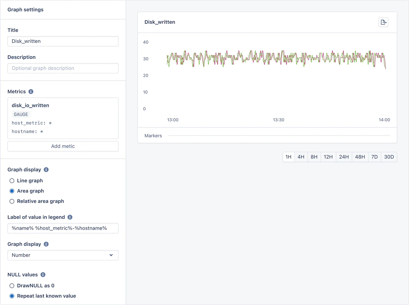This screenshot has height=305, width=409.
Task: Click the Title input field
Action: tap(63, 41)
